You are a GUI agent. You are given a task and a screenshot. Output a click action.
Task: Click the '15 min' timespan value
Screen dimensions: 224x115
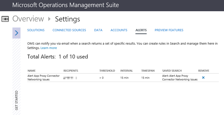pyautogui.click(x=146, y=78)
